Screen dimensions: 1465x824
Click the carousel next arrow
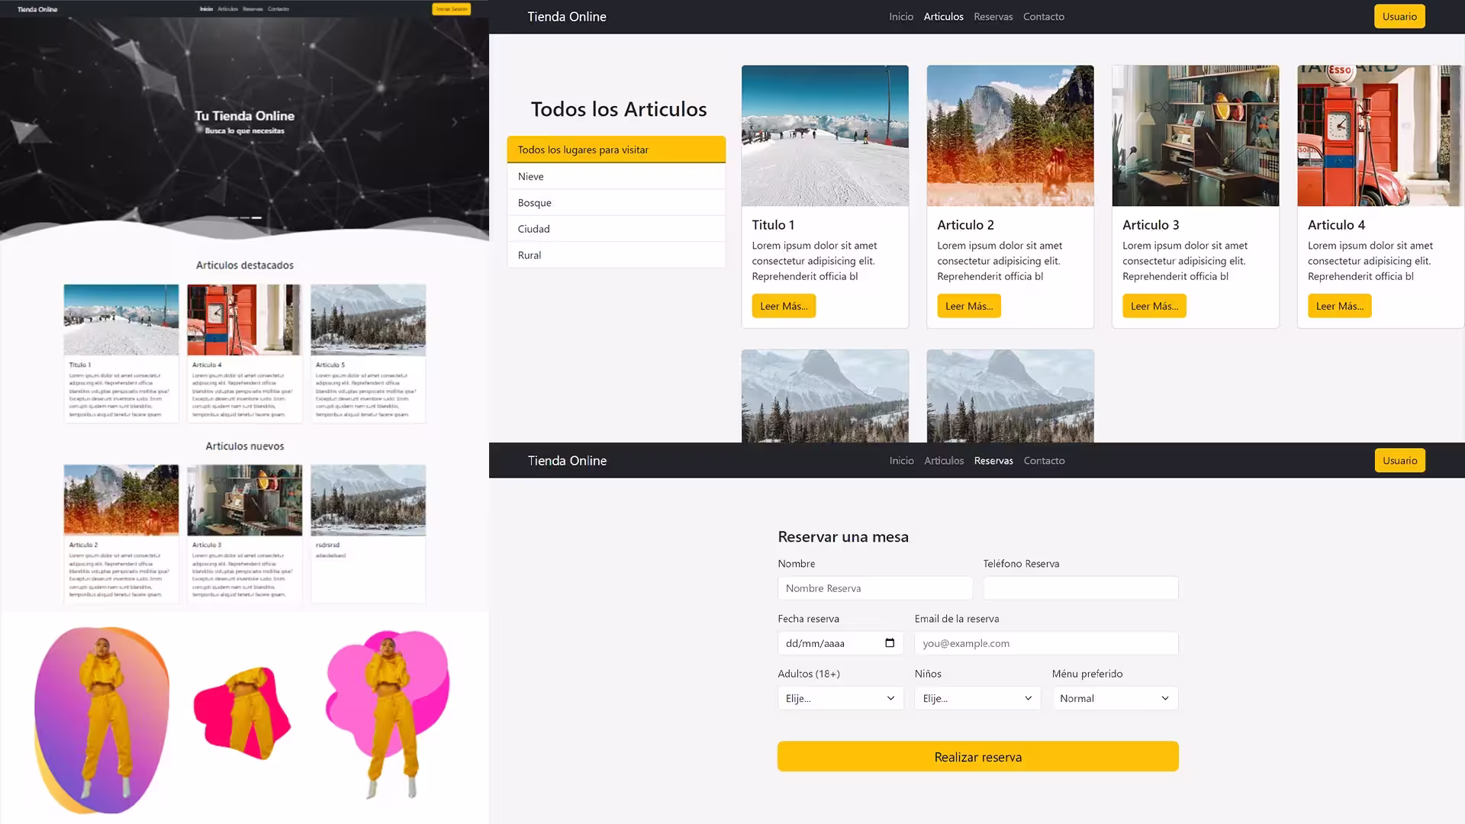tap(455, 122)
